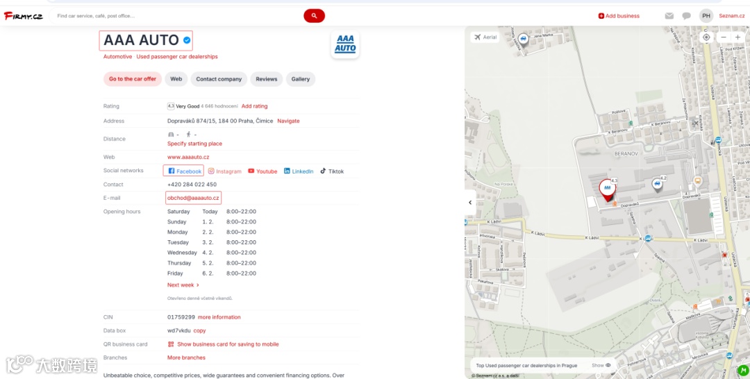Screen dimensions: 750x379
Task: Zoom out the map with minus
Action: coord(724,37)
